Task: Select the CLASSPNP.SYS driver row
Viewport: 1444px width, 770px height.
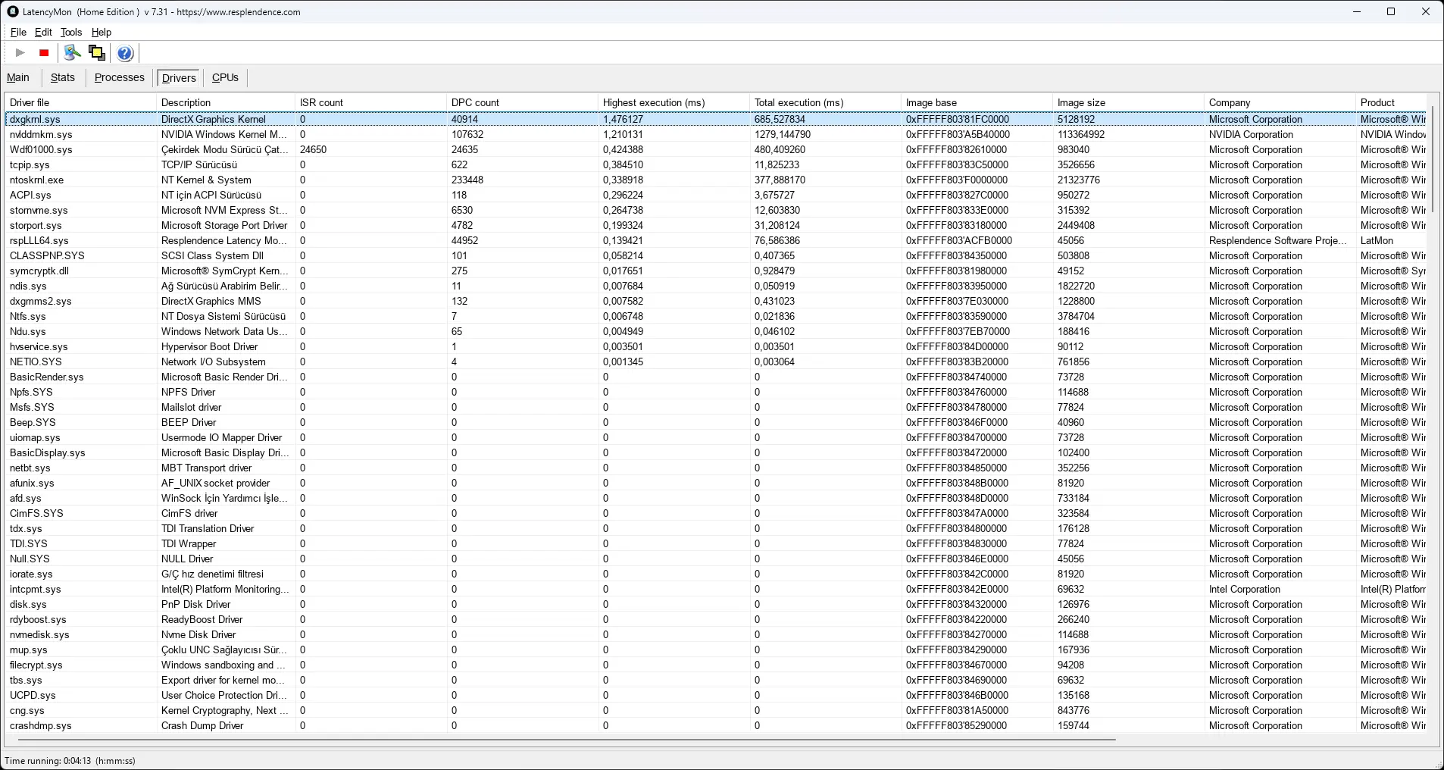Action: pos(715,255)
